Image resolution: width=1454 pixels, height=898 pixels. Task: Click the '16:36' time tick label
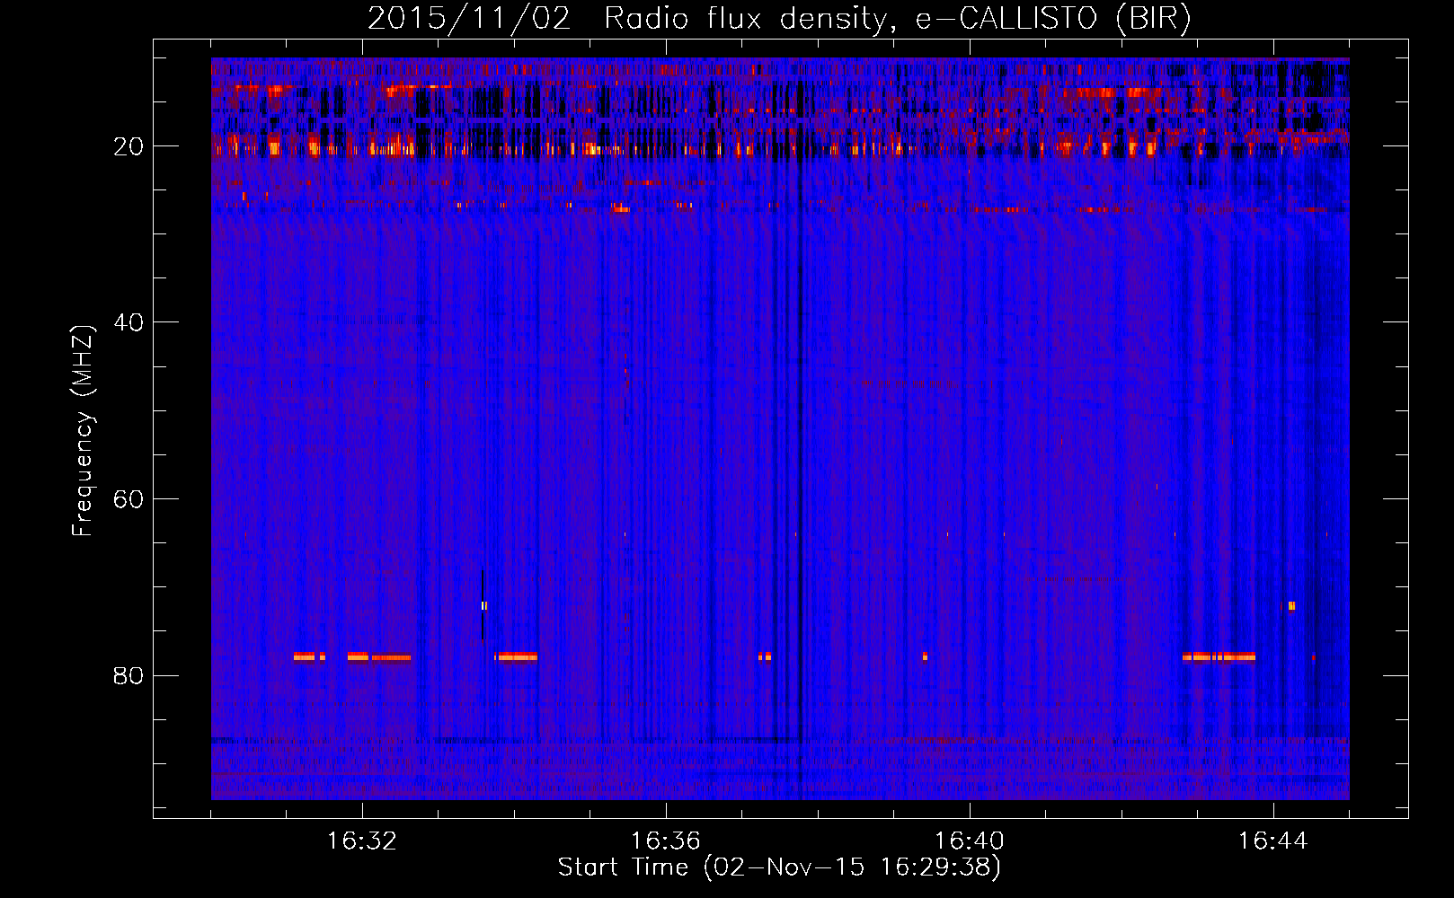click(666, 841)
